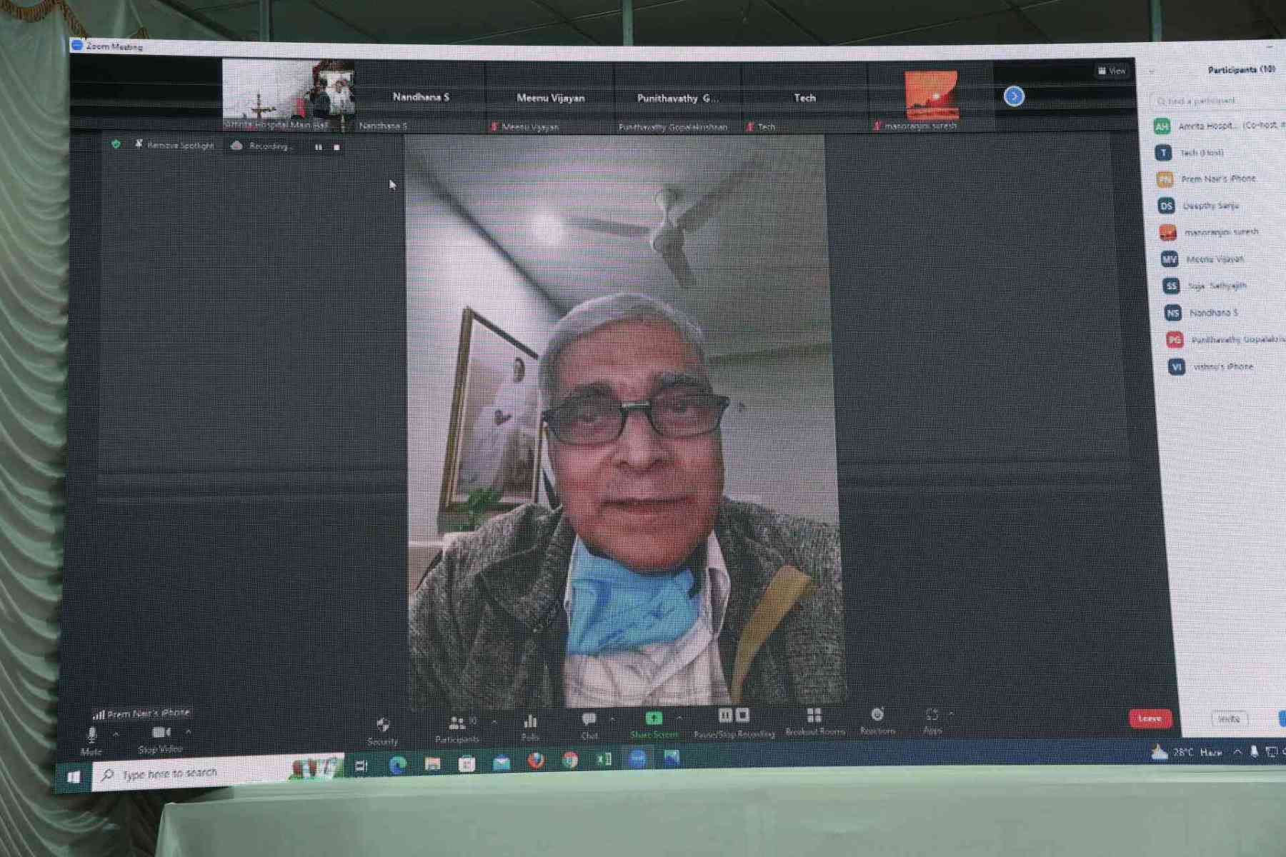This screenshot has height=857, width=1286.
Task: Select vishnu's iPhone in participants list
Action: tap(1227, 366)
